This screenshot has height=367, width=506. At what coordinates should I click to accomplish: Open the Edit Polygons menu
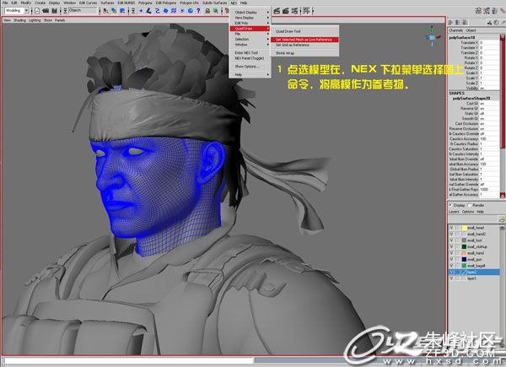pos(166,3)
